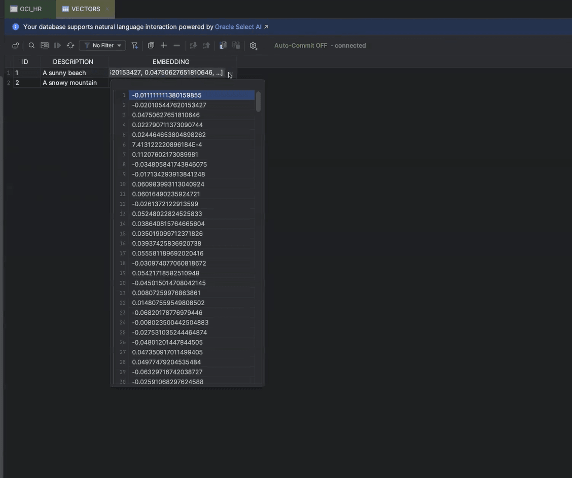Viewport: 572px width, 478px height.
Task: Select vector value -0.06820178776979446
Action: 191,312
